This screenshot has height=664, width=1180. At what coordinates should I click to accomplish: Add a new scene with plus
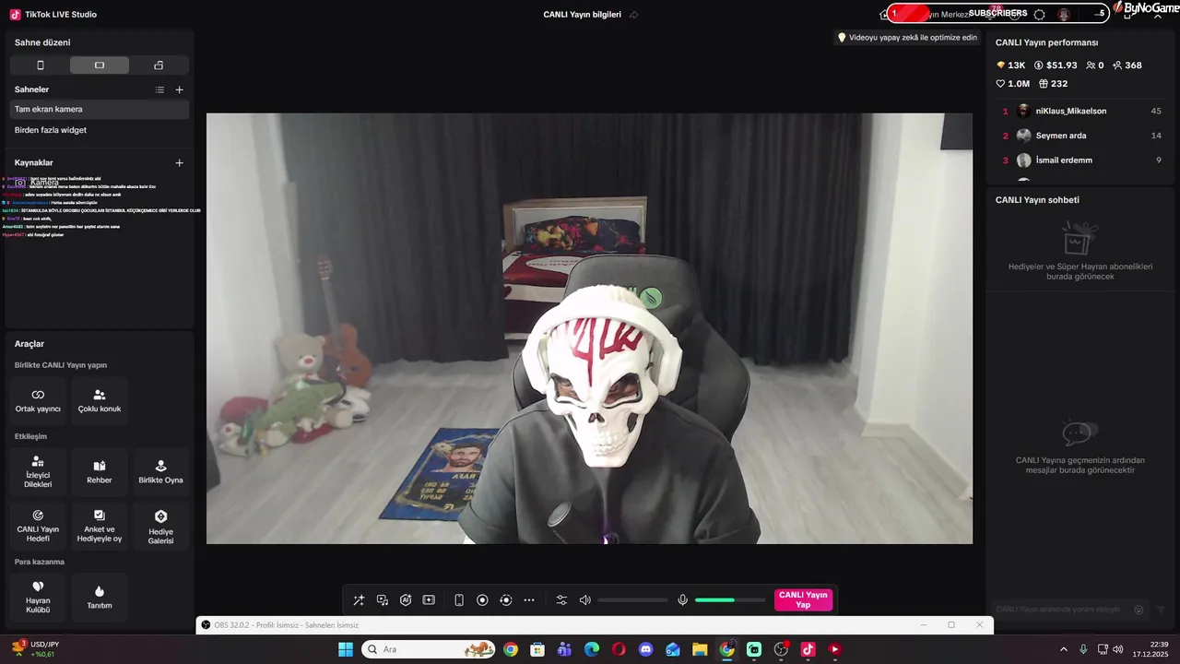(x=180, y=89)
